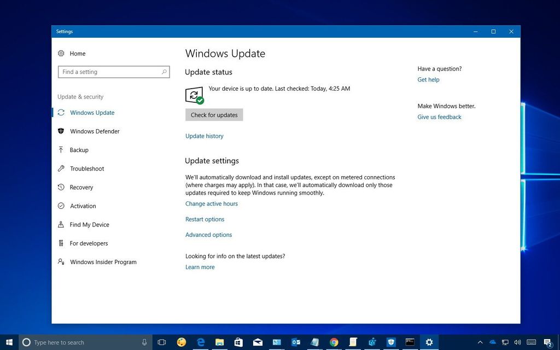560x350 pixels.
Task: Select Troubleshoot in the sidebar
Action: click(86, 168)
